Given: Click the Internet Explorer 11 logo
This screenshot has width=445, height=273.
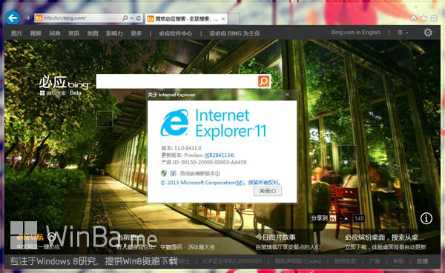Looking at the screenshot, I should [x=214, y=124].
